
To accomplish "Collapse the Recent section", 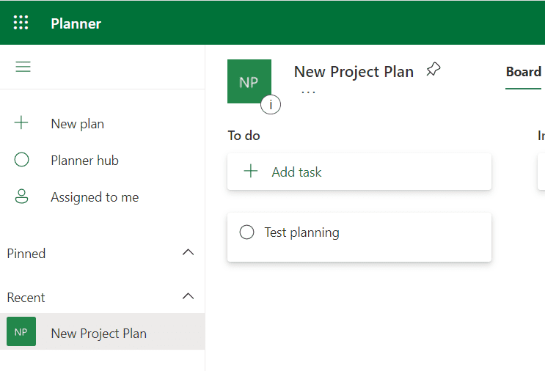I will [x=188, y=297].
